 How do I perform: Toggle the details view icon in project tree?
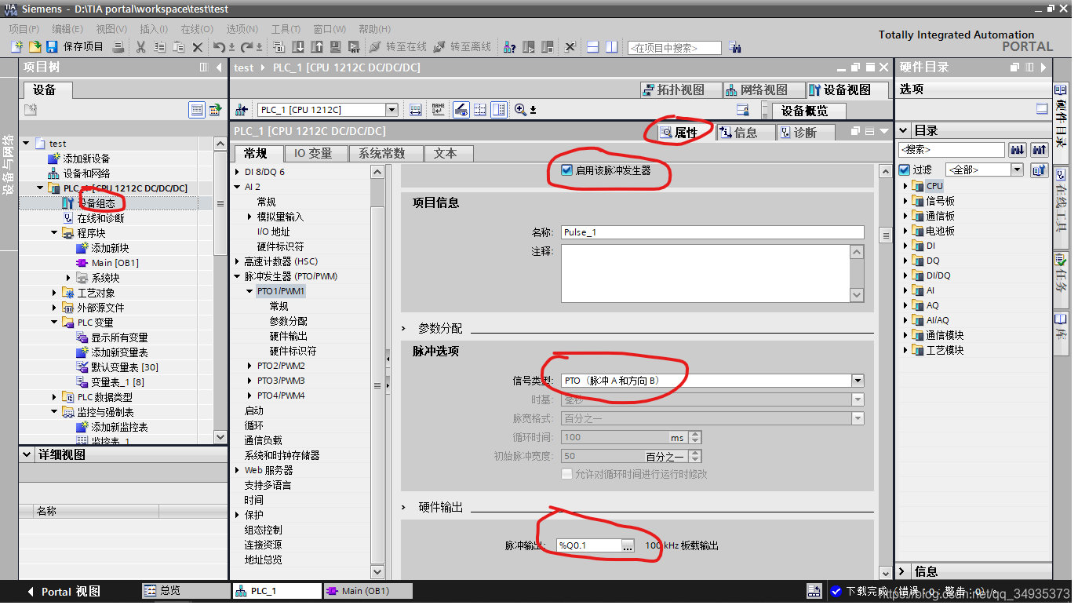click(x=197, y=110)
